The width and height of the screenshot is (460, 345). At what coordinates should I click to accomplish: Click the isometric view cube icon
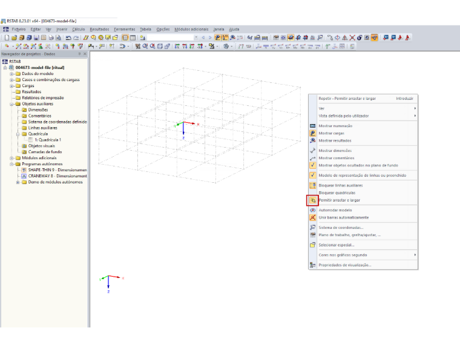pos(160,46)
